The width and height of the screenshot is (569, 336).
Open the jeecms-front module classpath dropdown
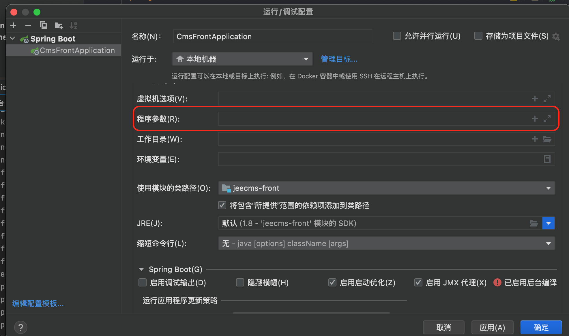click(x=386, y=188)
